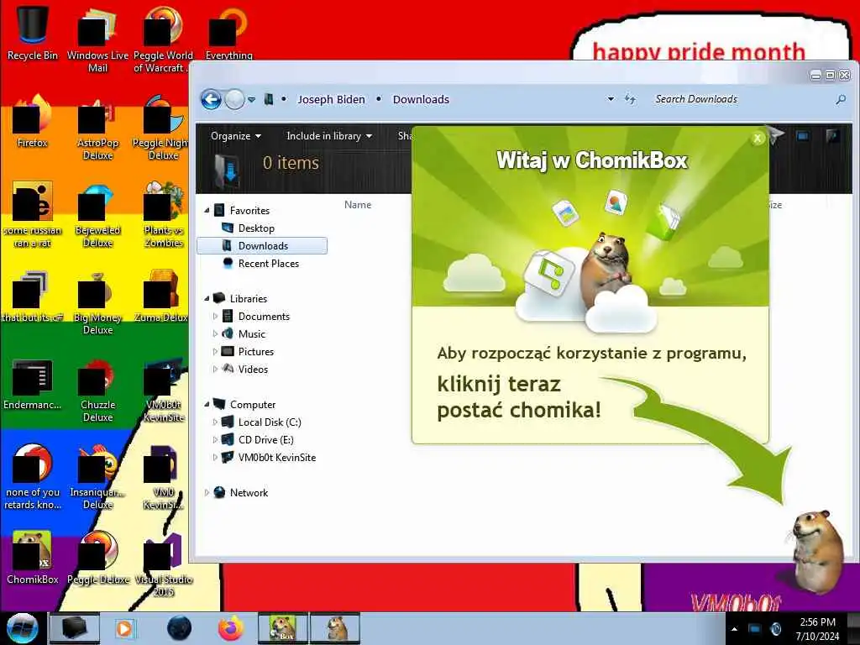Select CD Drive (E:) in tree
This screenshot has width=860, height=645.
(265, 440)
